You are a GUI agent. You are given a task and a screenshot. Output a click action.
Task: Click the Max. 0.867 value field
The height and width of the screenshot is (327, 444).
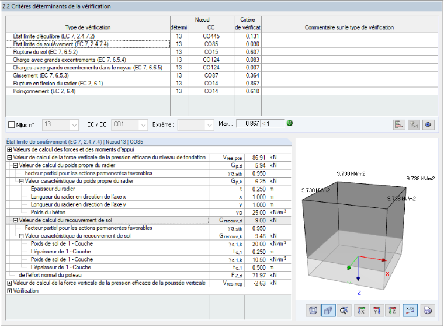[248, 123]
